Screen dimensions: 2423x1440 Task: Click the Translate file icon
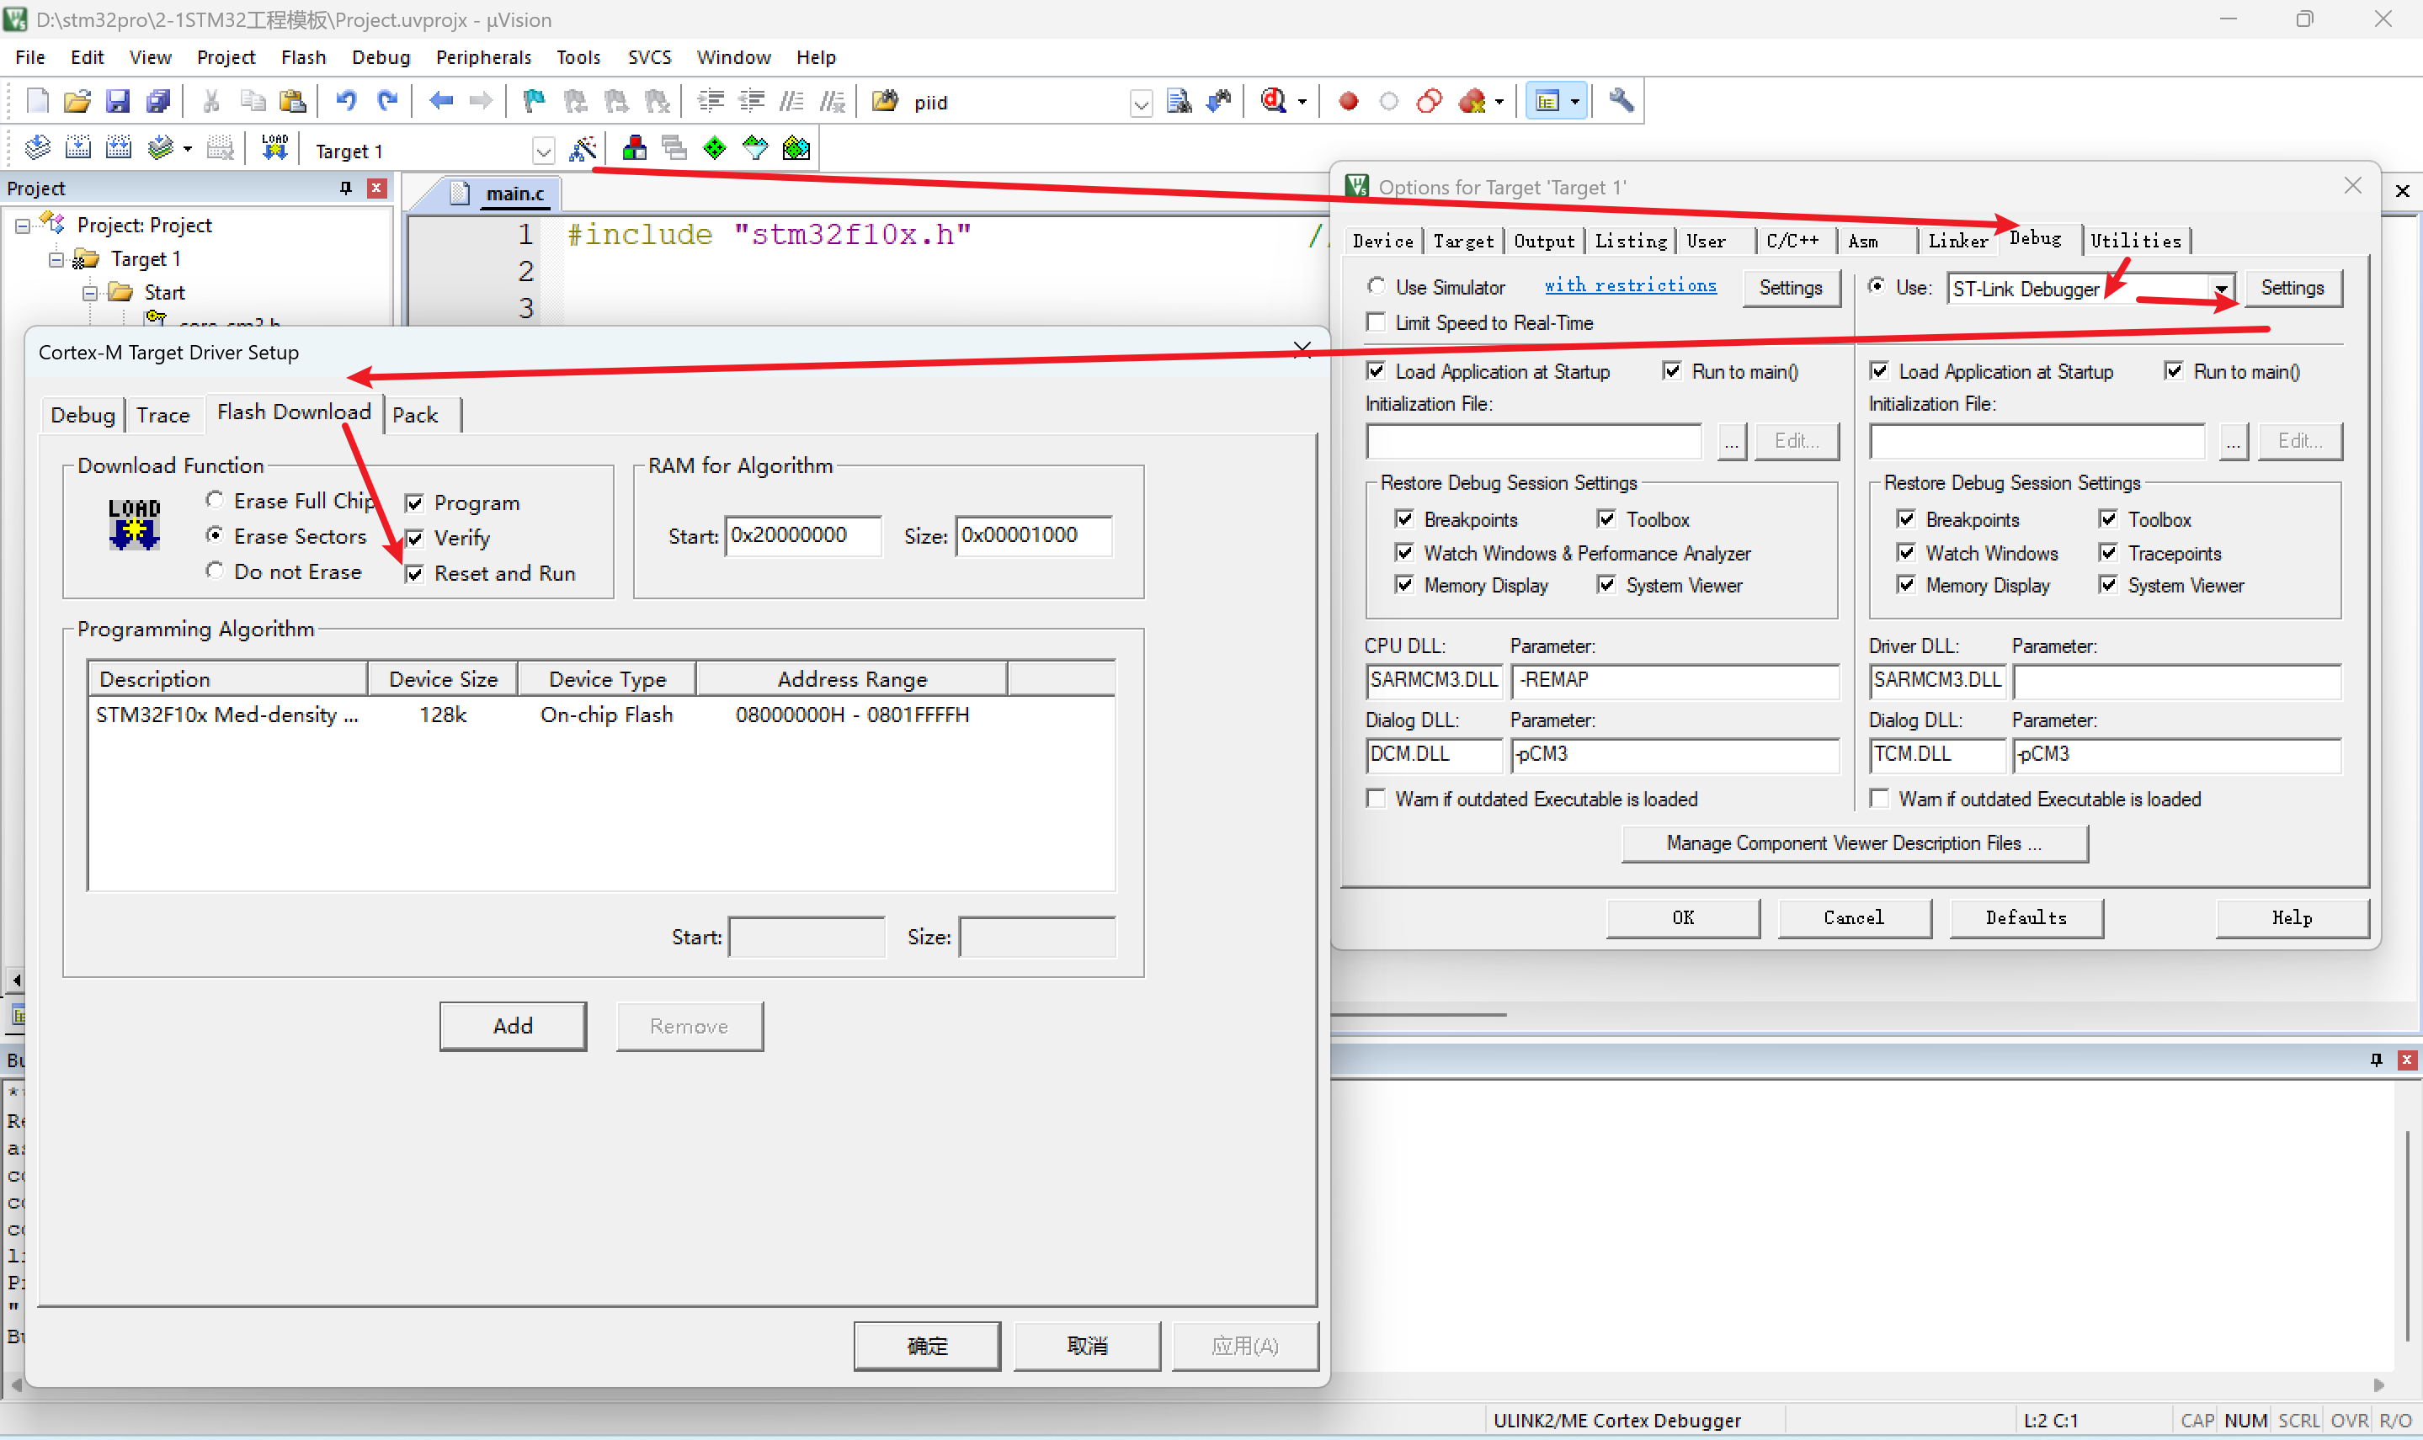pyautogui.click(x=37, y=148)
